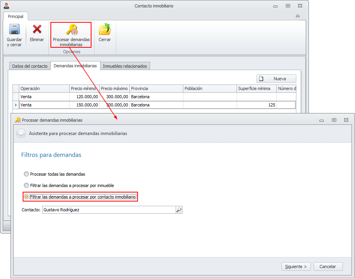Image resolution: width=355 pixels, height=279 pixels.
Task: Click the Contacto field with Gustavo Rodríguez
Action: tap(109, 210)
